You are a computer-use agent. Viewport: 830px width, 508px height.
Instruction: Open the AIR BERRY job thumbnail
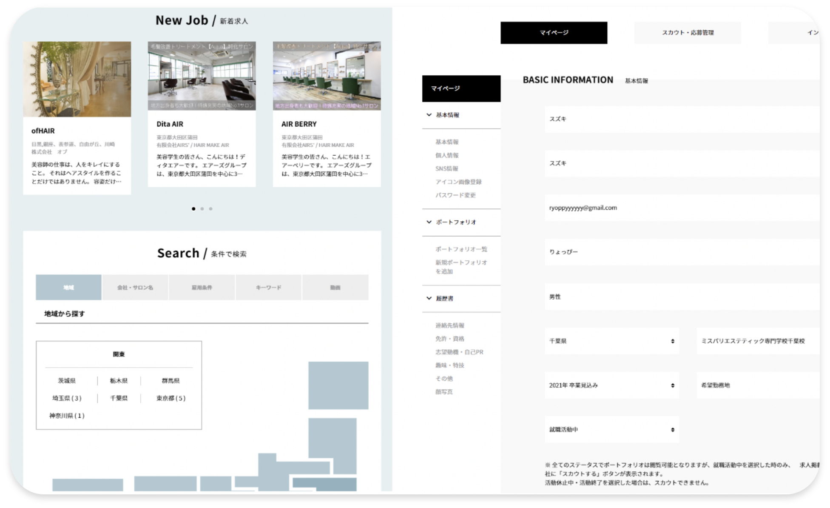coord(327,76)
